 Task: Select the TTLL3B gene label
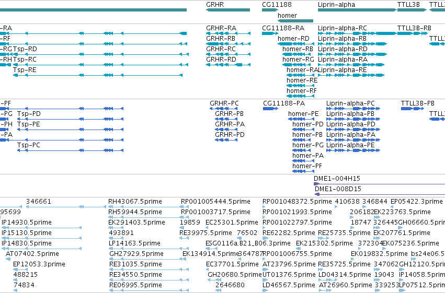(408, 5)
